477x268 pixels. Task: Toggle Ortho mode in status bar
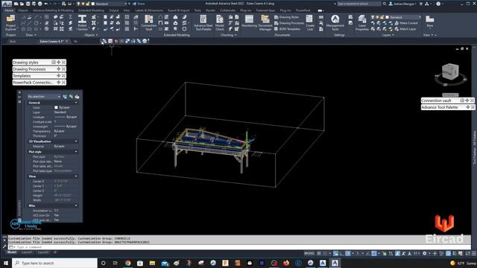341,253
